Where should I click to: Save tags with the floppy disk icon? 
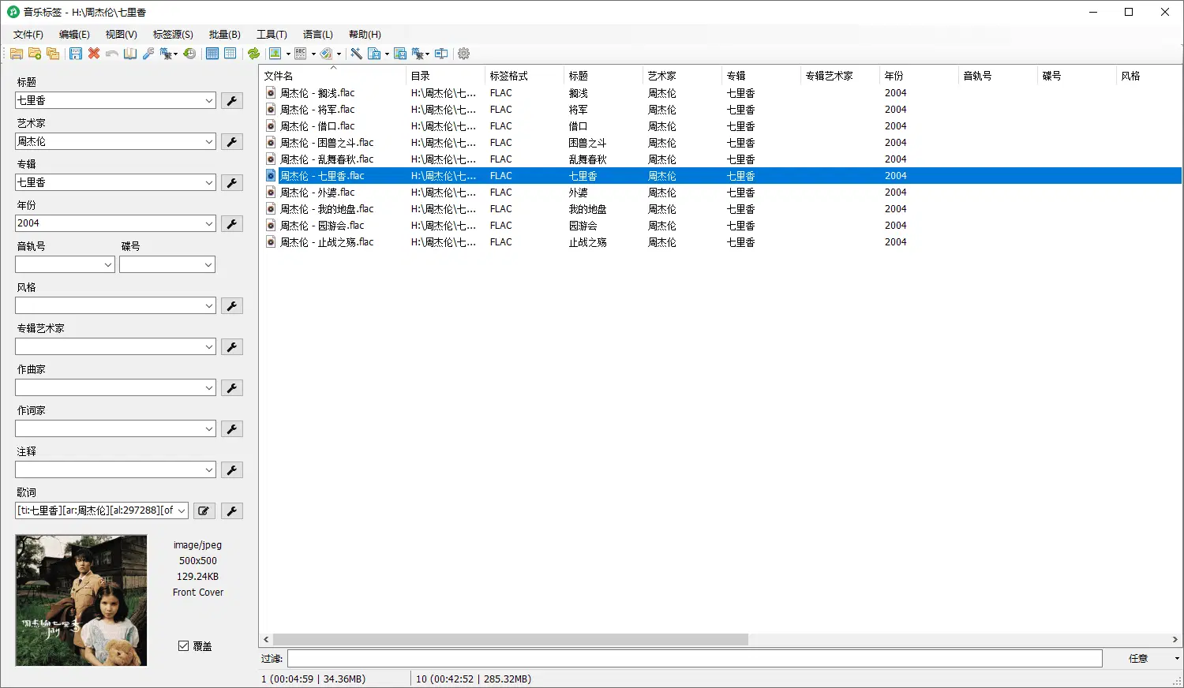pyautogui.click(x=76, y=54)
